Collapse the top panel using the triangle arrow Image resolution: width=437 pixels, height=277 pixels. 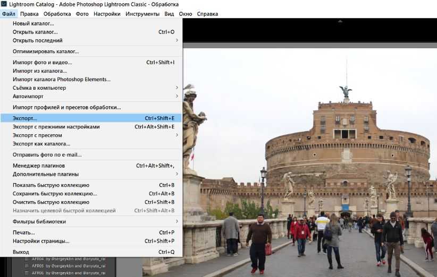pos(340,21)
